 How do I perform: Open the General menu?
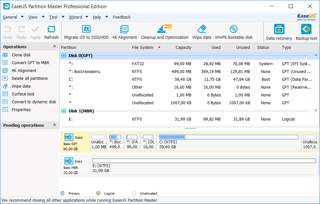click(10, 17)
